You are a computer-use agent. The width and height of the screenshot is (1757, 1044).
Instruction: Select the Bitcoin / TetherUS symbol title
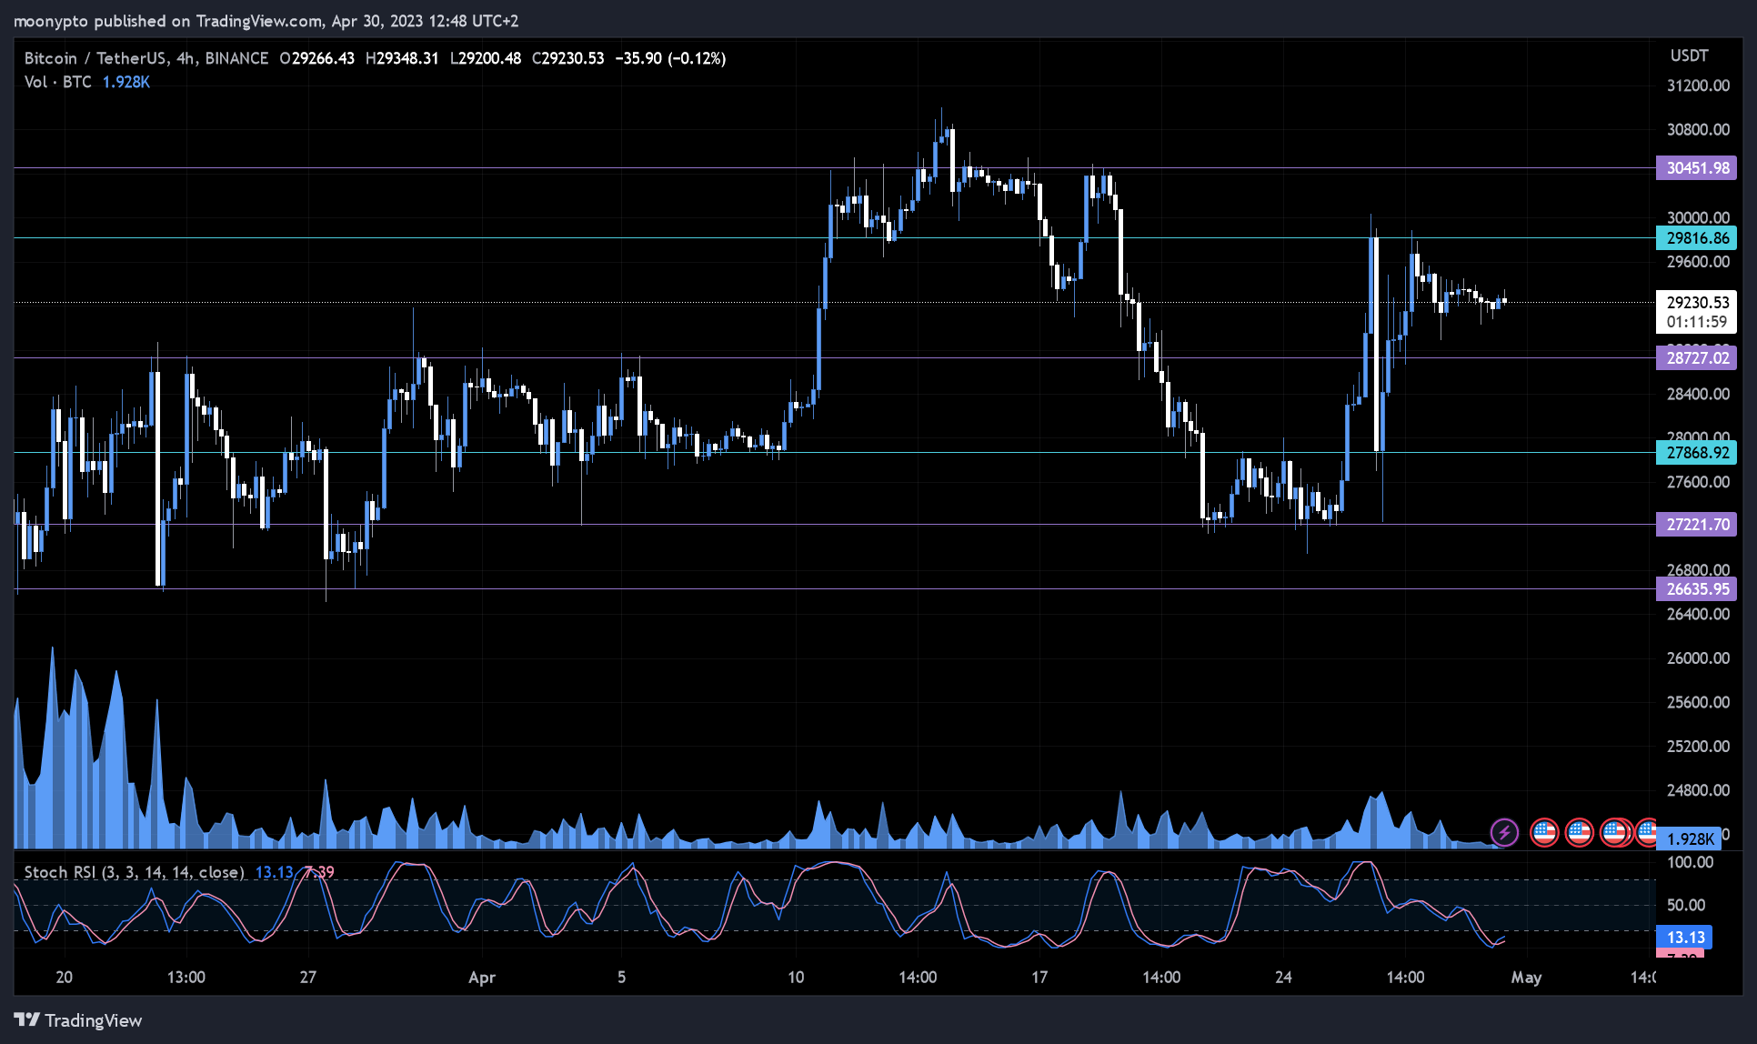(95, 58)
